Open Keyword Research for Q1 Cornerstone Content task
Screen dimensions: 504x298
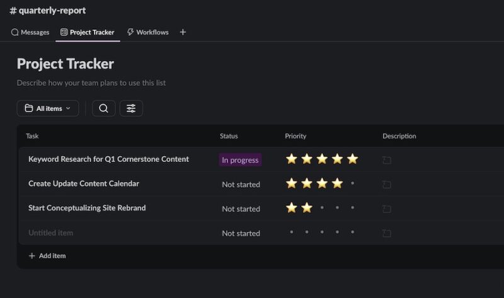click(108, 159)
